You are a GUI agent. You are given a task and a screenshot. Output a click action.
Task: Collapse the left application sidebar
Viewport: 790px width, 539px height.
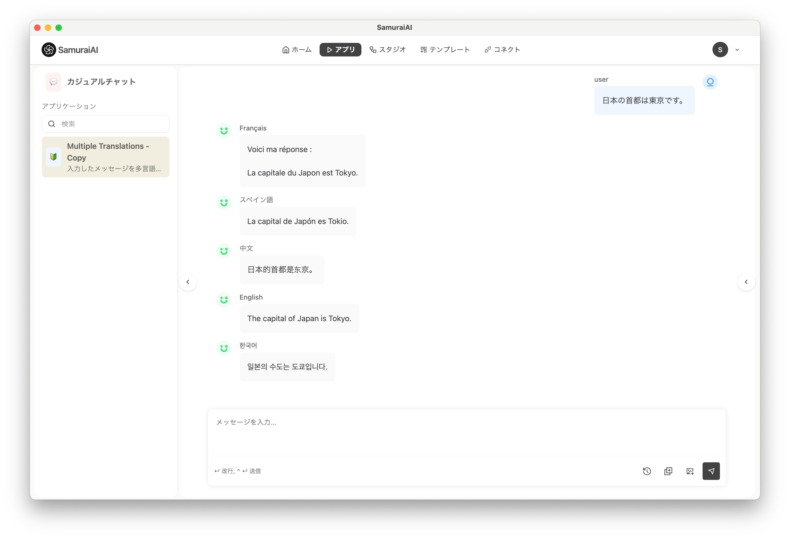point(188,282)
